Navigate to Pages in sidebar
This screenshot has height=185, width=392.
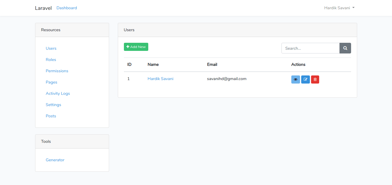click(x=51, y=82)
